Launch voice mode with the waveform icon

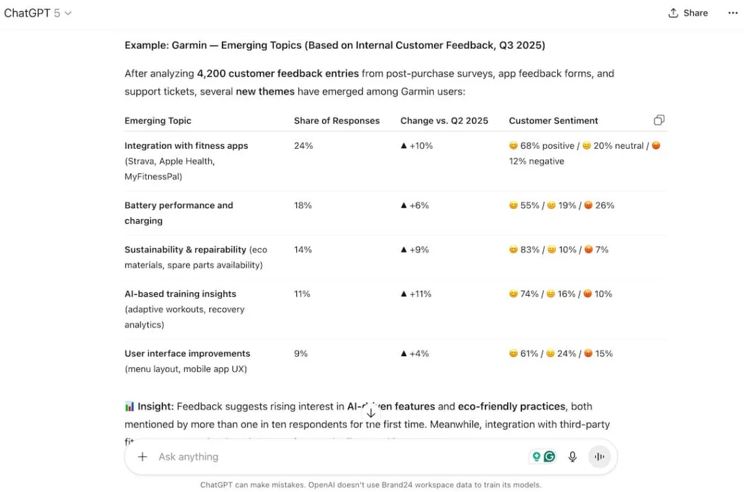[599, 457]
